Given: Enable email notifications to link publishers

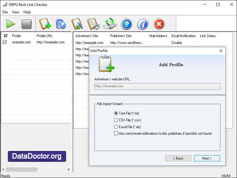Looking at the screenshot, I should [x=116, y=133].
